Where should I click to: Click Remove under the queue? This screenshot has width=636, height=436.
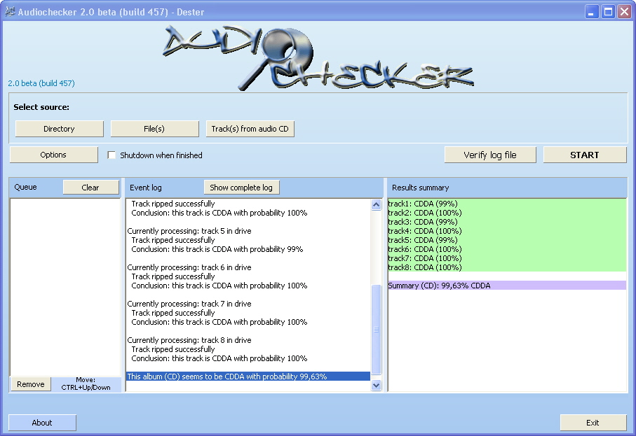(x=31, y=384)
